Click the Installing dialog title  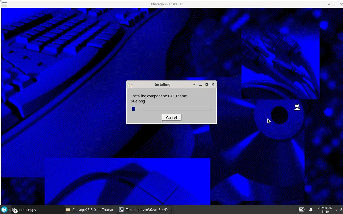point(162,85)
